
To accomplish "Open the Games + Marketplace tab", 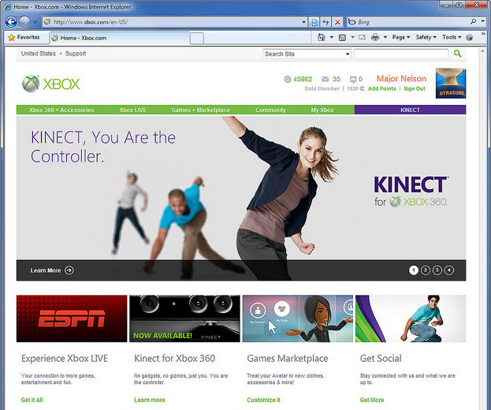I will click(x=201, y=110).
